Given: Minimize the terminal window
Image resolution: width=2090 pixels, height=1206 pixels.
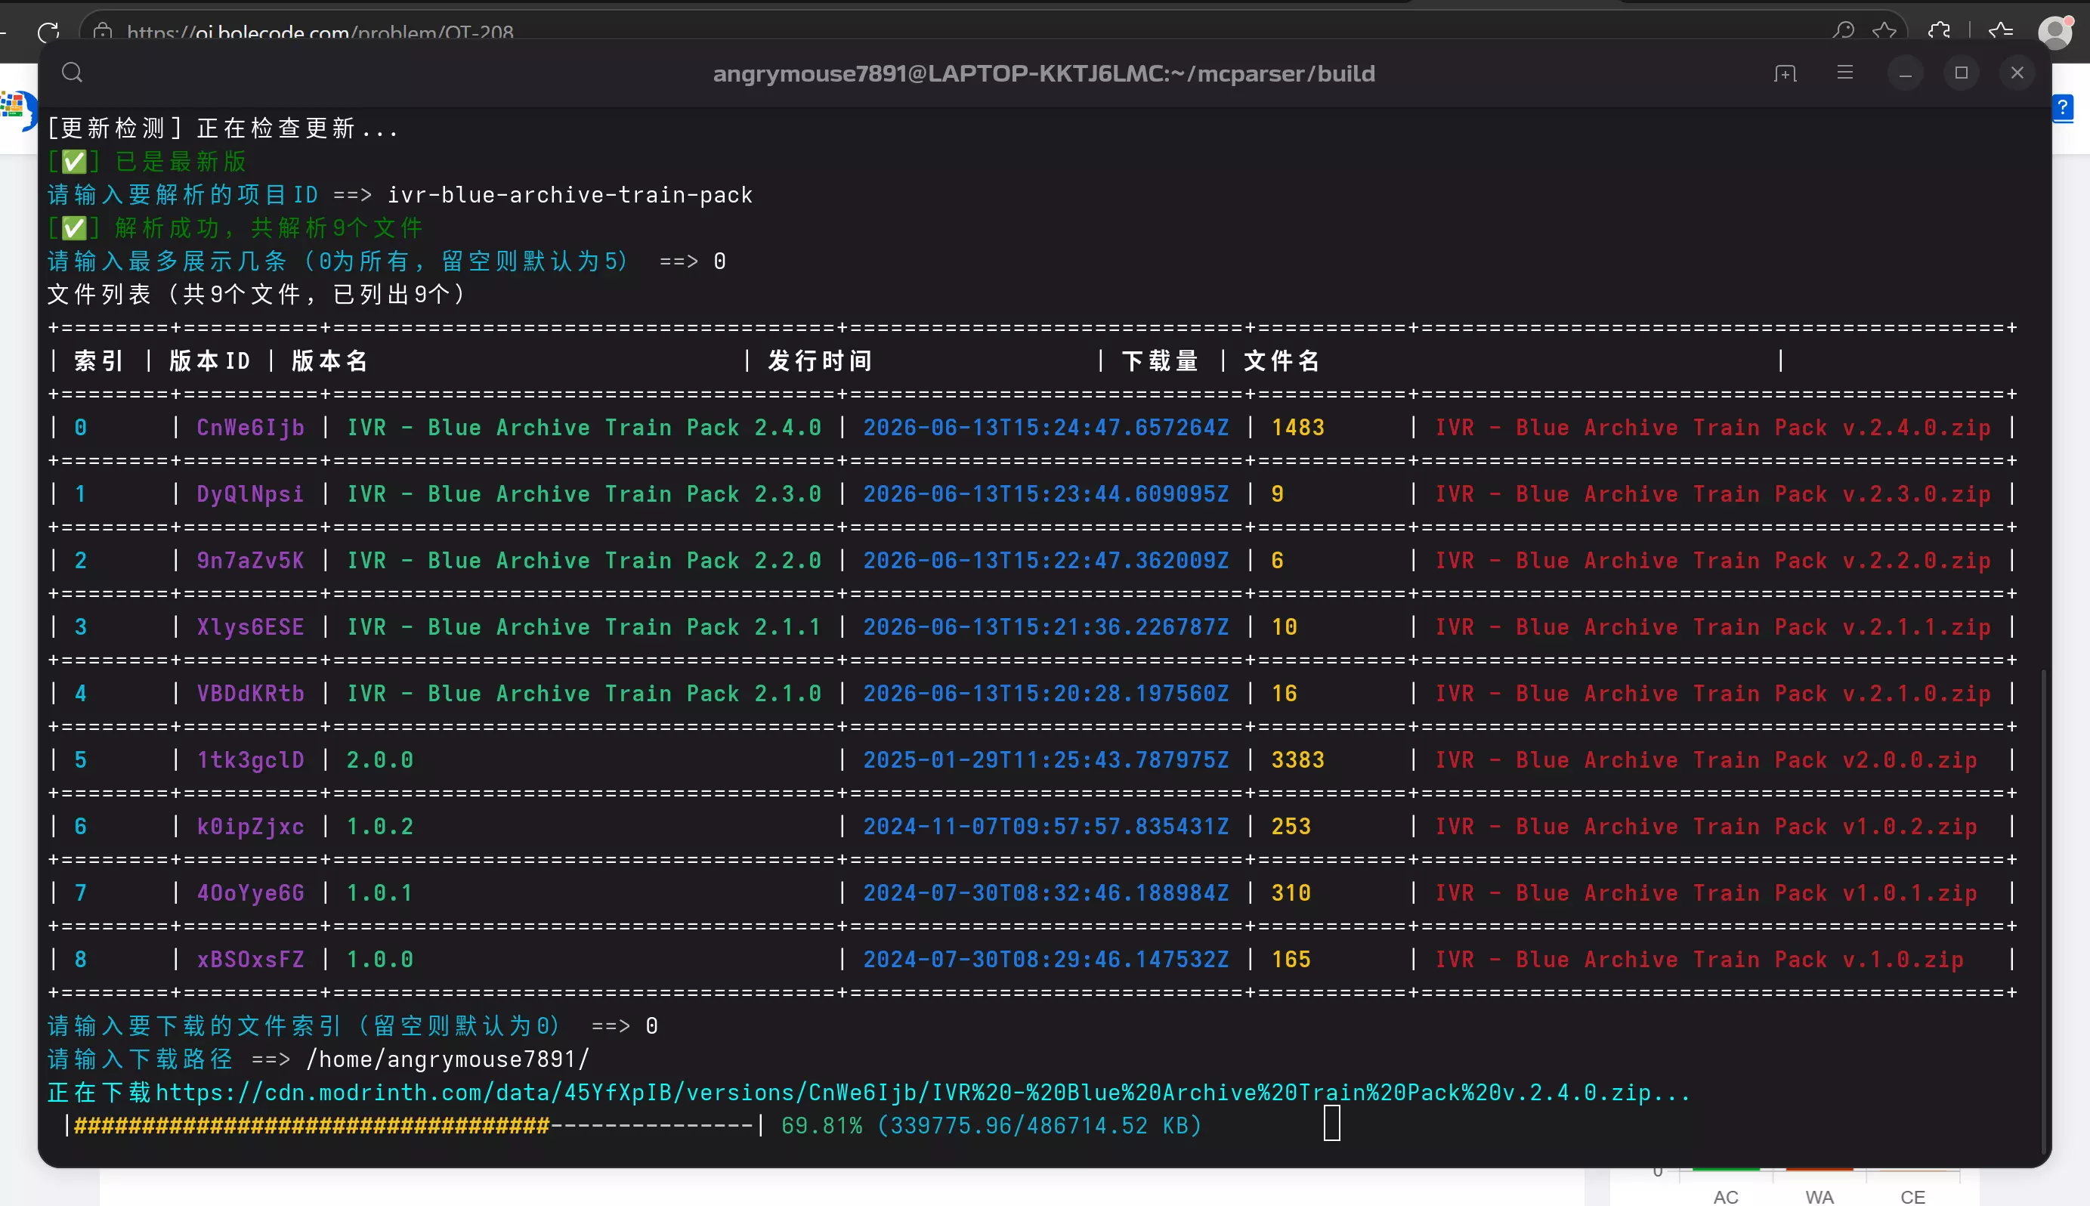Looking at the screenshot, I should pos(1906,74).
